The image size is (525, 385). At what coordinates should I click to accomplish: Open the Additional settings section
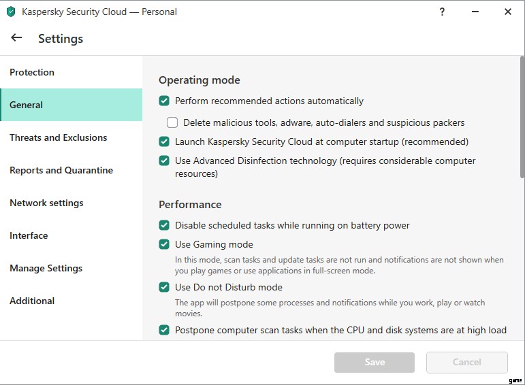pos(32,301)
